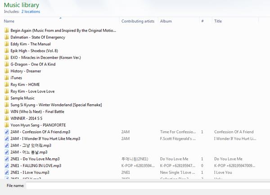Select the 2NE1 I Love You mp3 icon
Image resolution: width=270 pixels, height=195 pixels.
point(7,172)
